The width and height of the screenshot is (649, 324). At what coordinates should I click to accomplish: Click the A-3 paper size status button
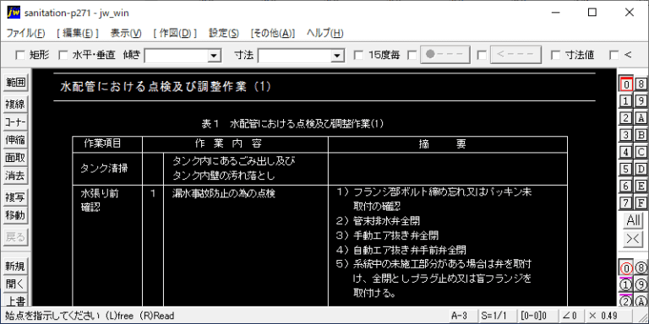point(464,316)
